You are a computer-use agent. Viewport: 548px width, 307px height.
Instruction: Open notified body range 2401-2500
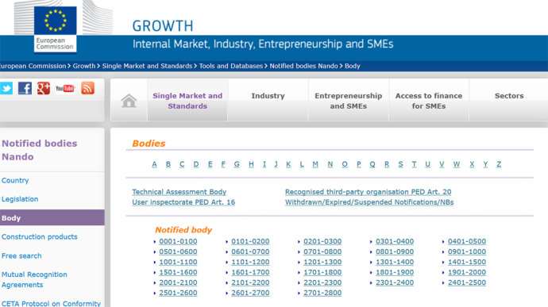[466, 282]
